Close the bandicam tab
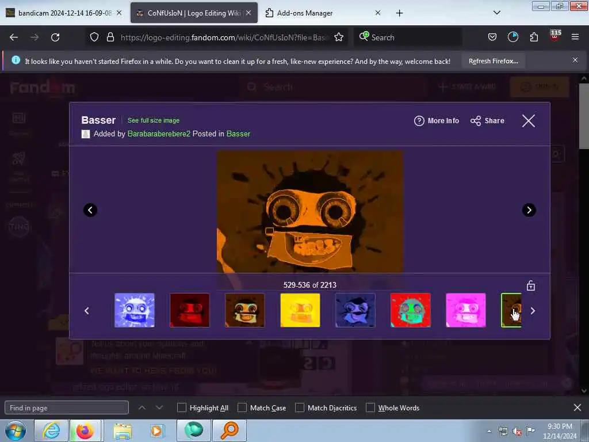This screenshot has width=589, height=442. [119, 13]
